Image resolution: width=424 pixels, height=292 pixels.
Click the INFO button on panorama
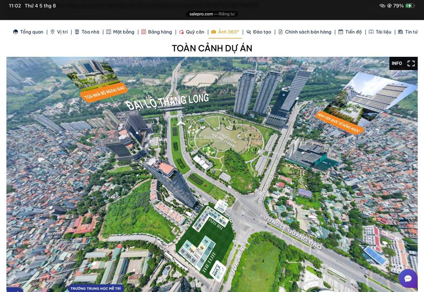397,63
